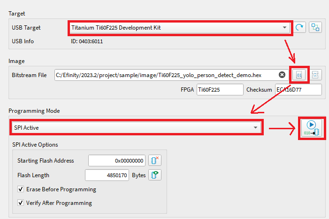This screenshot has width=329, height=219.
Task: Open the combine multiple images icon
Action: [315, 75]
